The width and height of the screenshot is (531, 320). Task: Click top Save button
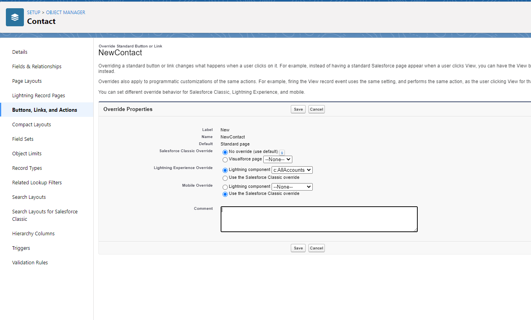tap(298, 109)
